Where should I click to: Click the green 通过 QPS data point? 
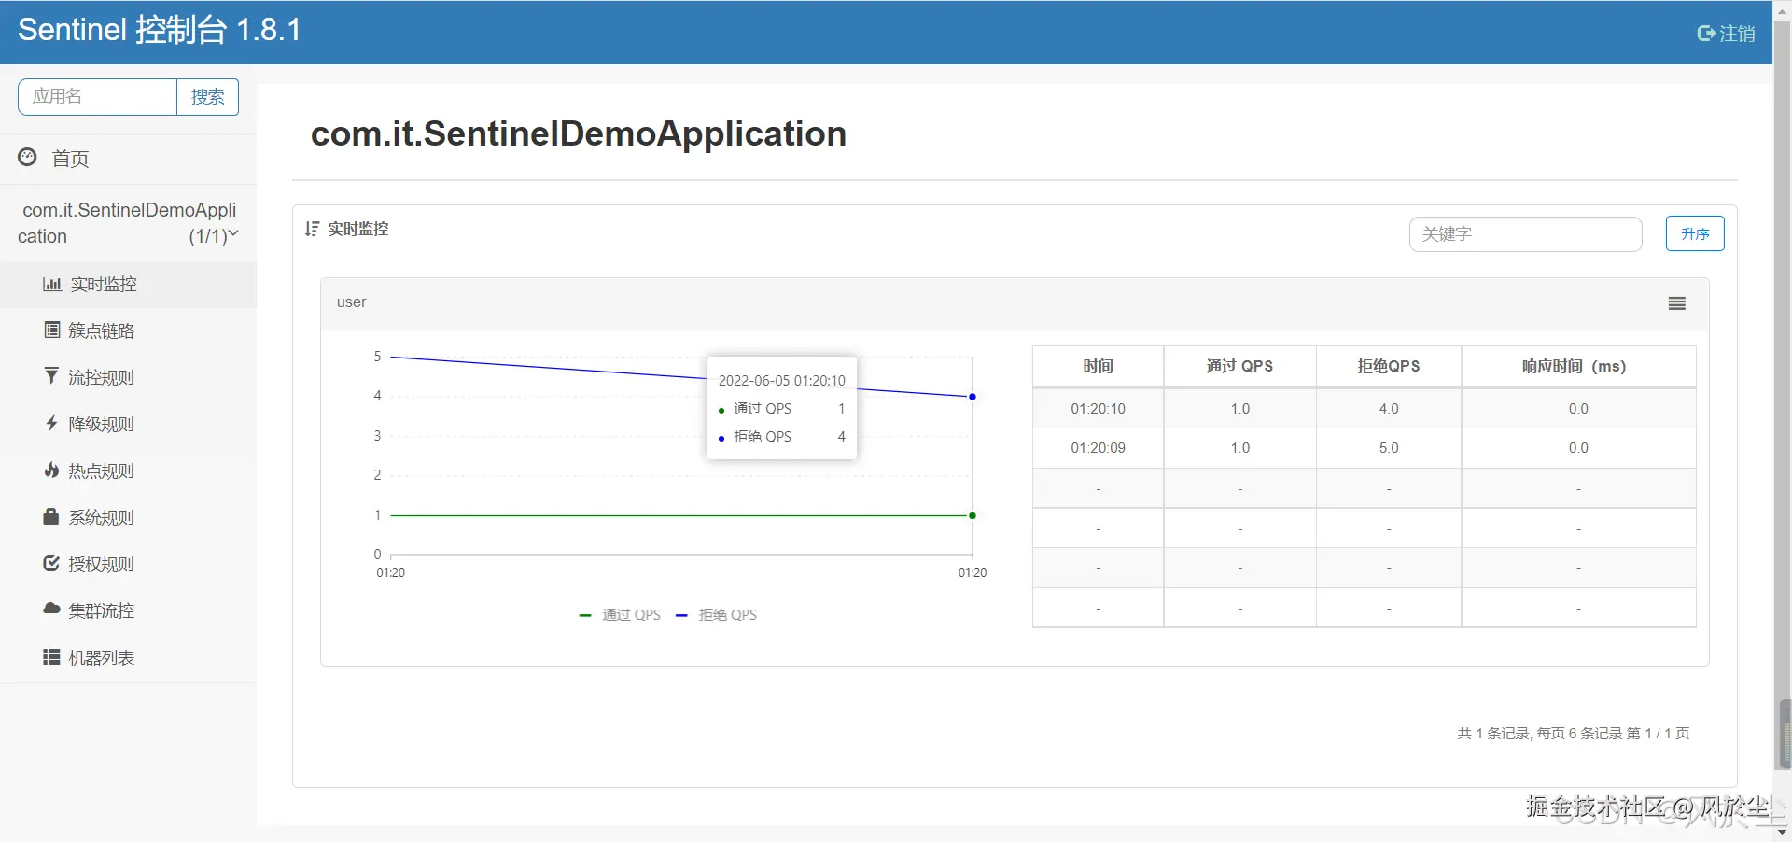tap(973, 515)
